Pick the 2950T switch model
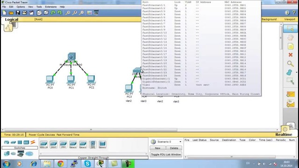 [x=53, y=144]
